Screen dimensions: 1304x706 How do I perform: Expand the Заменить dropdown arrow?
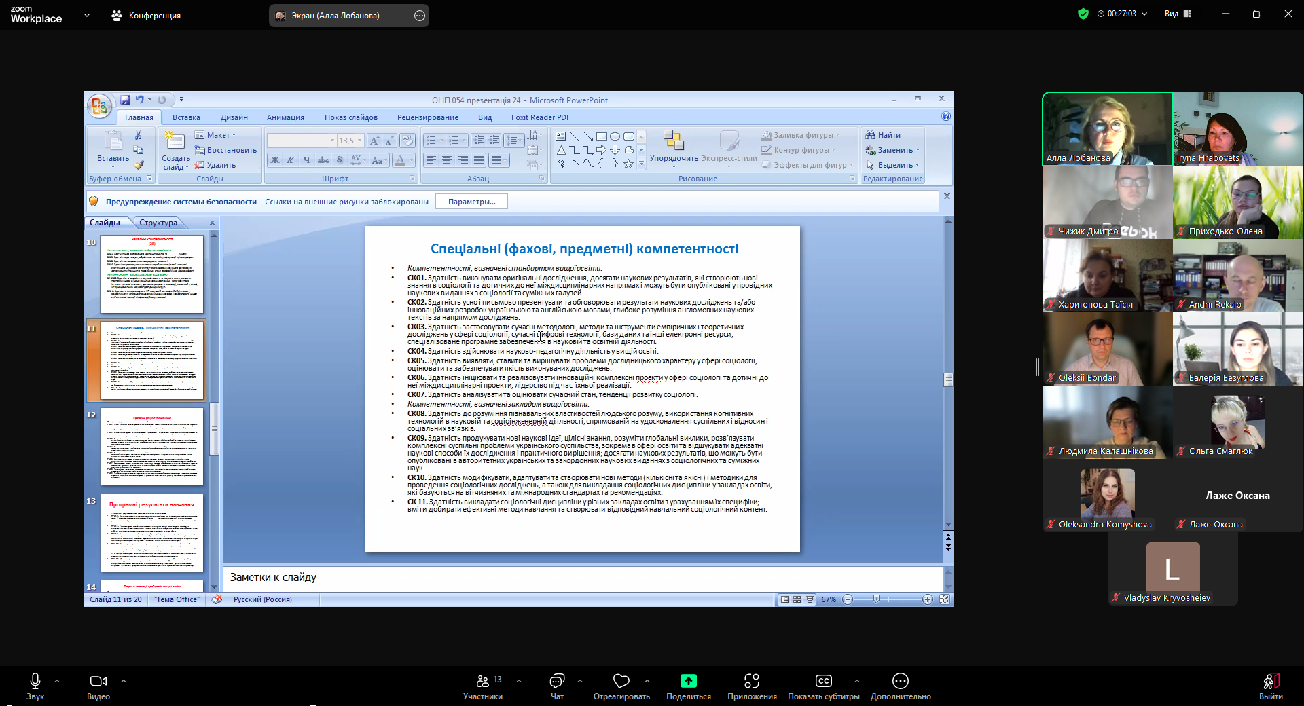918,150
